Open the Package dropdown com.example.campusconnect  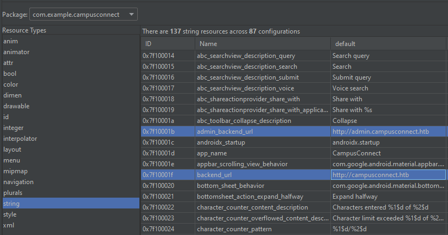tap(83, 14)
